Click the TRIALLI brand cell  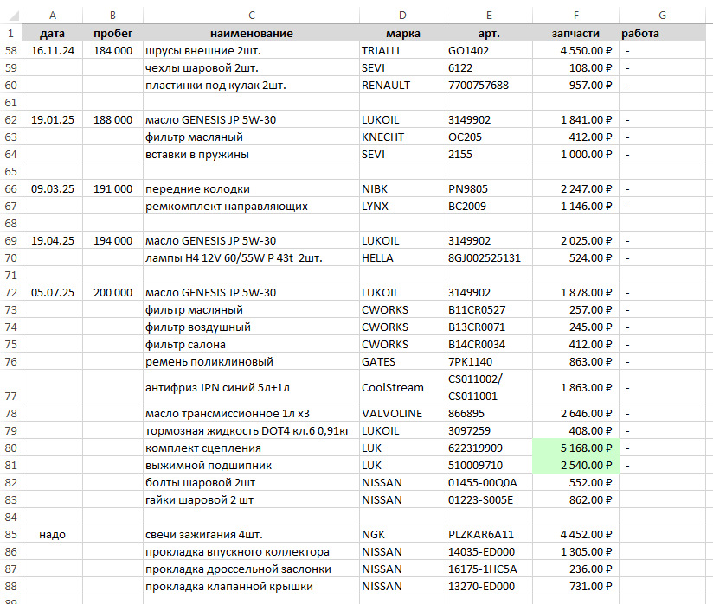[402, 50]
